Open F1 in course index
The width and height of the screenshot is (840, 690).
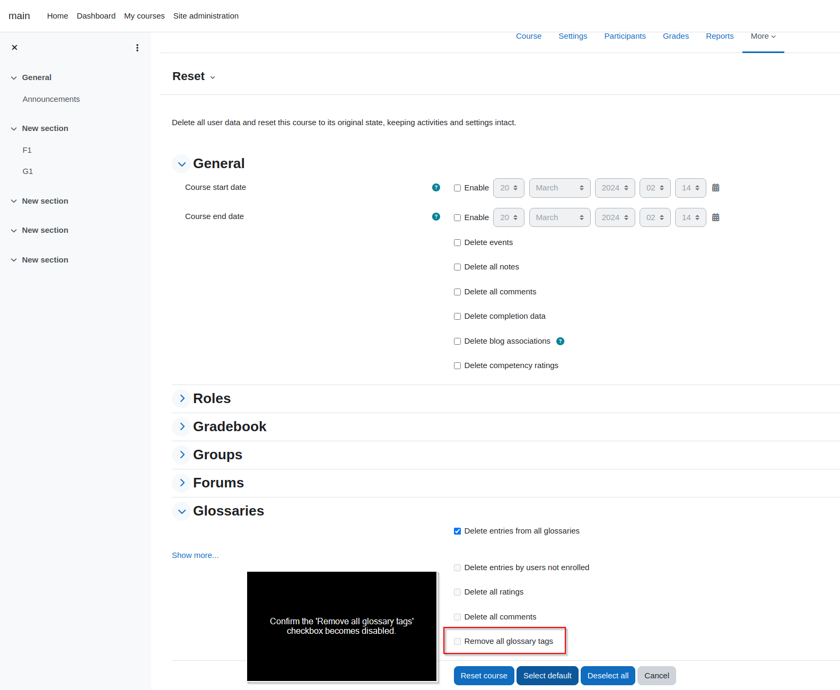[27, 150]
